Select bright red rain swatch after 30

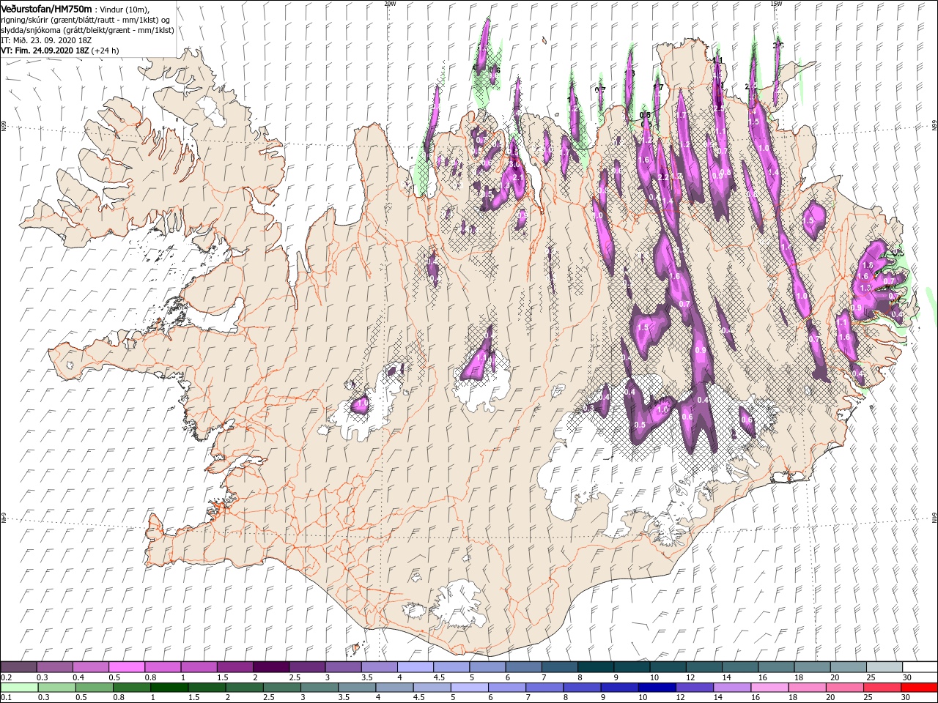(x=920, y=688)
